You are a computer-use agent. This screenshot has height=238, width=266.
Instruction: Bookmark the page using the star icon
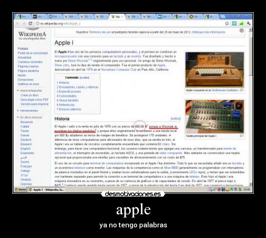pos(227,23)
